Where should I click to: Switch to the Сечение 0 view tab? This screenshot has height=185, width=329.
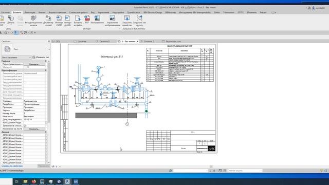[104, 42]
